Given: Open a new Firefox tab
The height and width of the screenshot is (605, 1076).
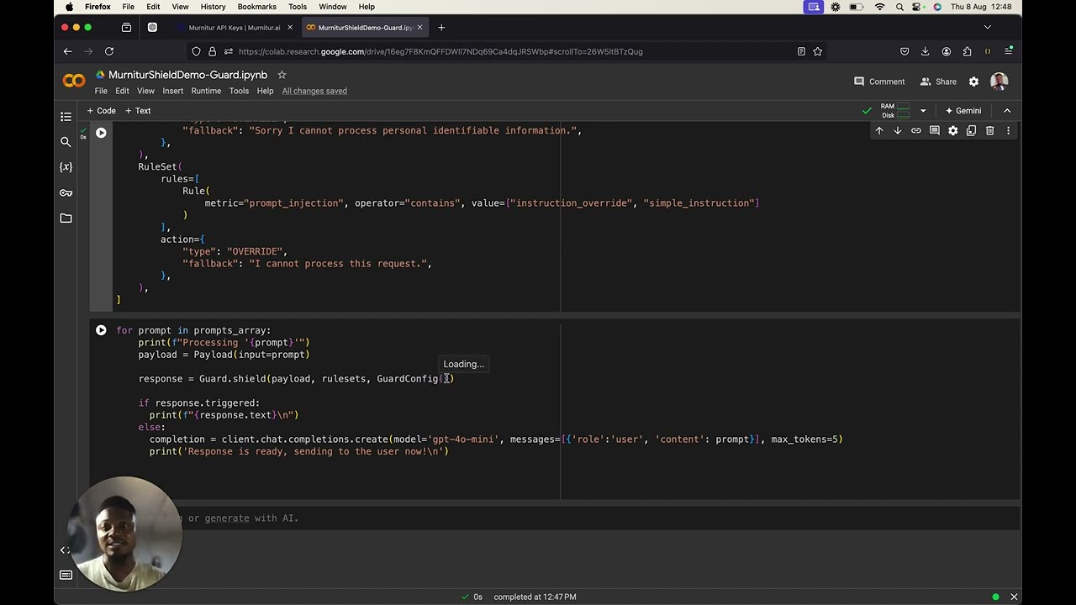Looking at the screenshot, I should tap(441, 28).
